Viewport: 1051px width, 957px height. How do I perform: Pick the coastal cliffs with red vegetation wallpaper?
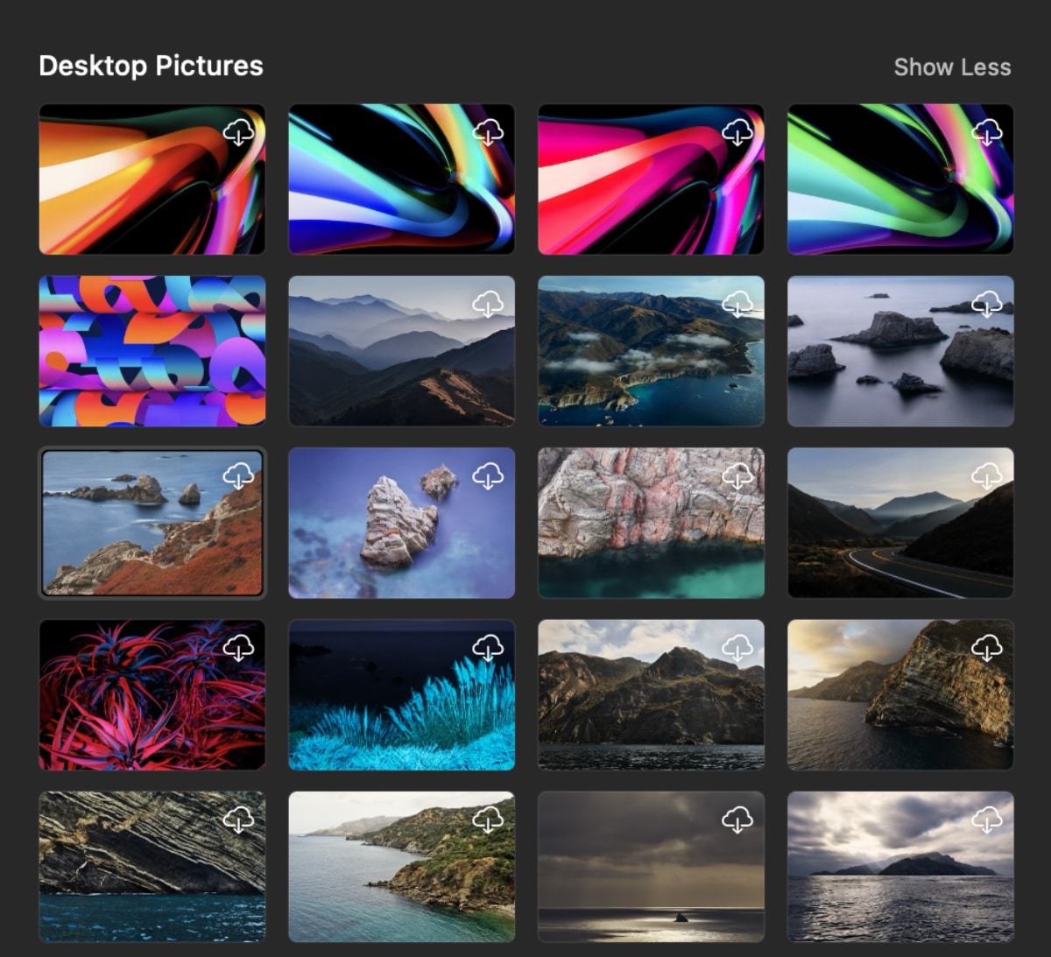[152, 524]
